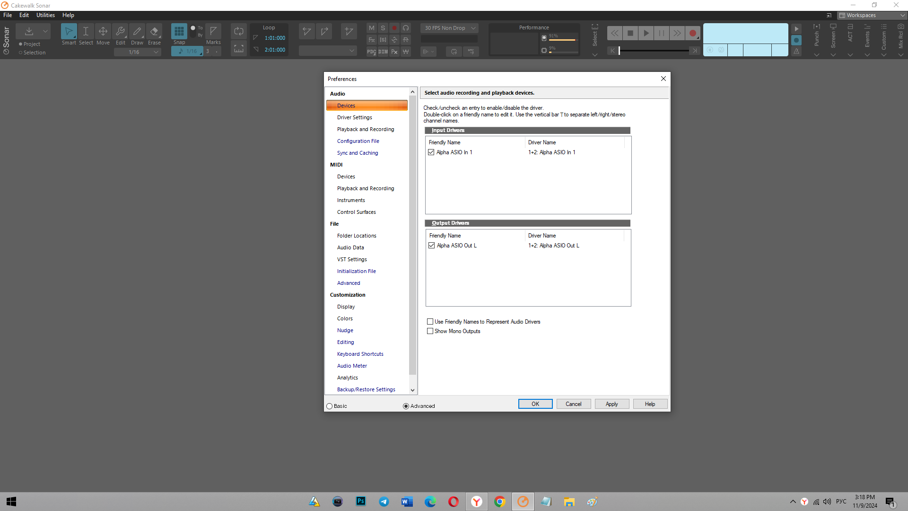Open Control Surfaces preferences page
This screenshot has width=908, height=511.
point(357,212)
